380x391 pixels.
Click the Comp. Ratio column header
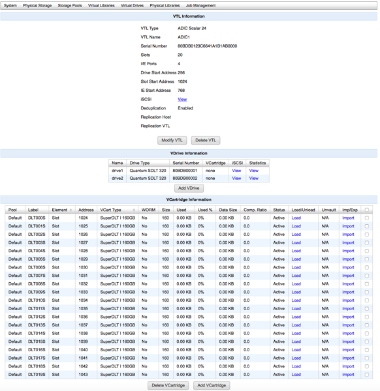pos(255,210)
